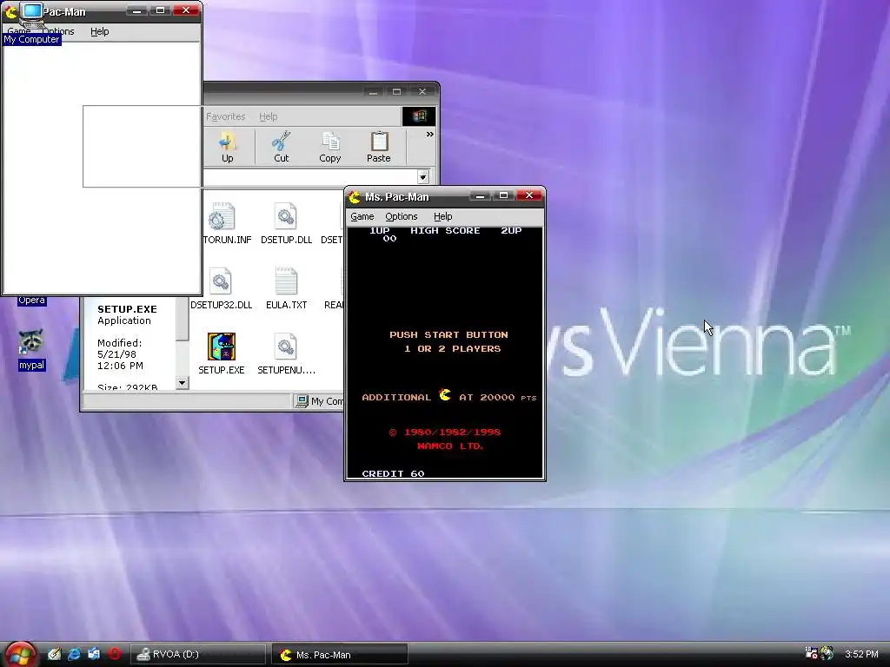
Task: Select the mypal raccoon desktop icon
Action: [x=30, y=340]
